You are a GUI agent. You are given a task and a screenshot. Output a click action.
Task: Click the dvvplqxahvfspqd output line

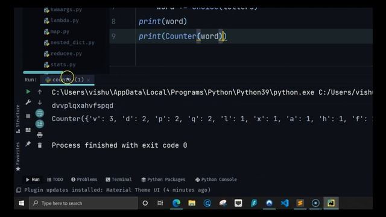point(83,105)
